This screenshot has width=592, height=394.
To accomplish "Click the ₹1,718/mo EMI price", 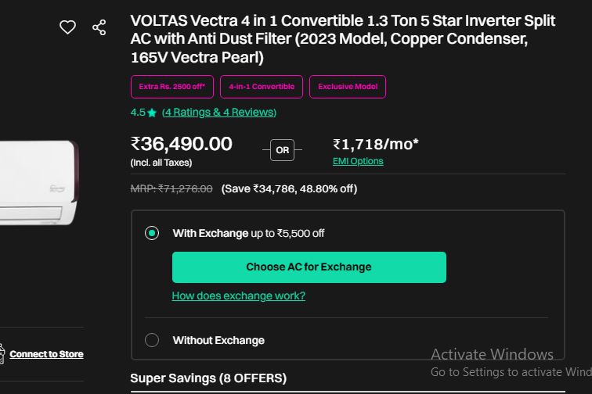I will tap(376, 144).
